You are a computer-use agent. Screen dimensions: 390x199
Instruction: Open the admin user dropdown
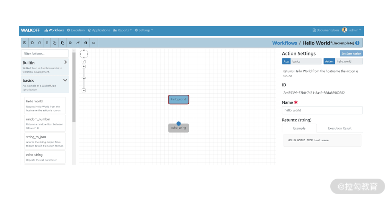click(x=351, y=30)
